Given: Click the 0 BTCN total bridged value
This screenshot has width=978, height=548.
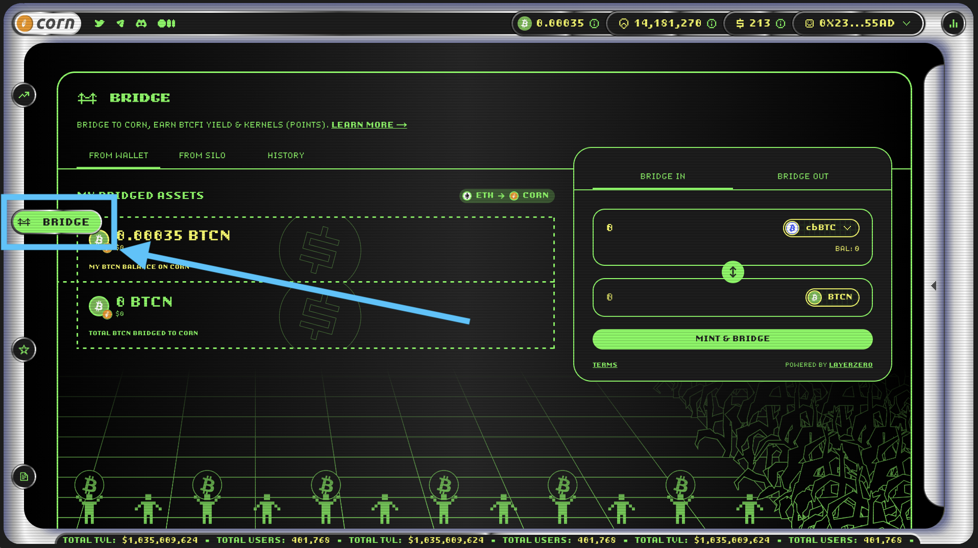Looking at the screenshot, I should pos(144,302).
